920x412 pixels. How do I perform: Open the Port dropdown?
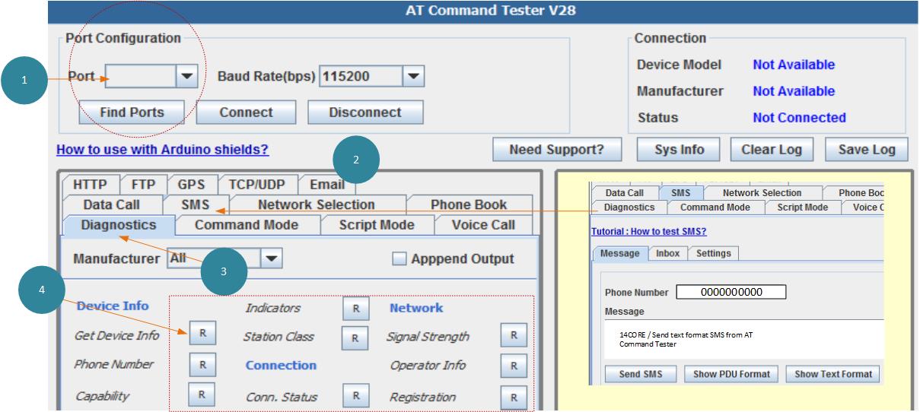(x=187, y=76)
